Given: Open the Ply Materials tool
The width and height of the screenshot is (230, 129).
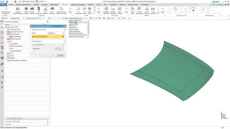Looking at the screenshot, I should 45,11.
